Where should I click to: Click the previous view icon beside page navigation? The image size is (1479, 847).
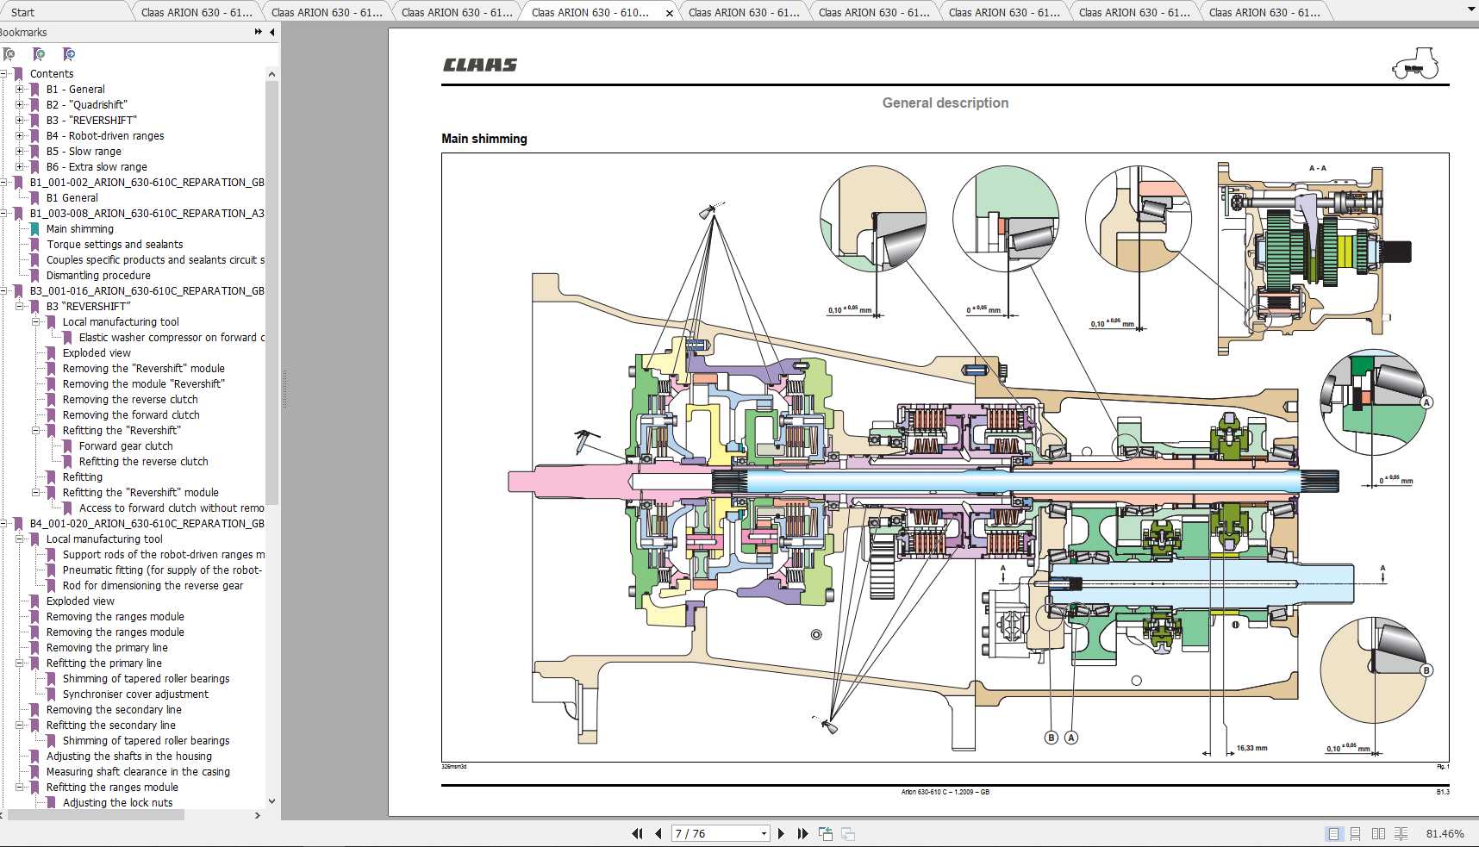click(826, 833)
